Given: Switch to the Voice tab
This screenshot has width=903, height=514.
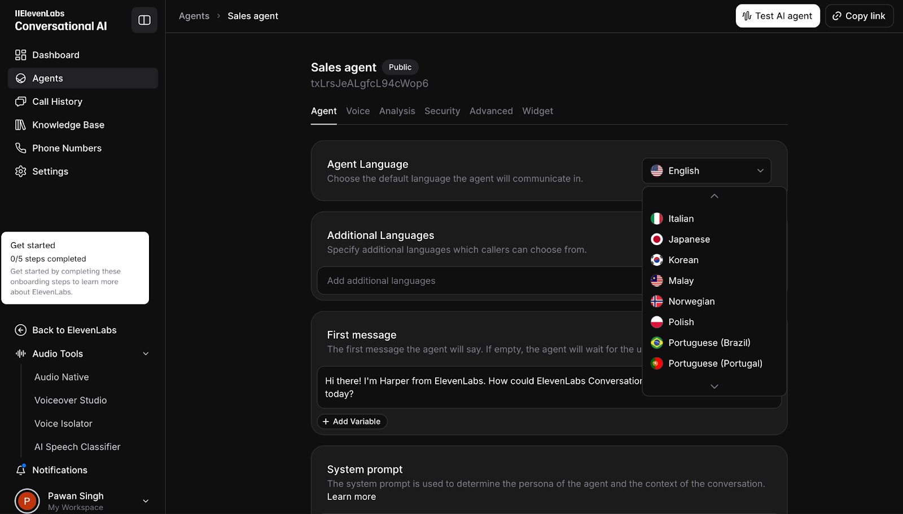Looking at the screenshot, I should click(x=358, y=111).
